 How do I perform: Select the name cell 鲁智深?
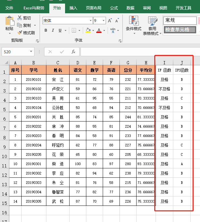point(58,192)
